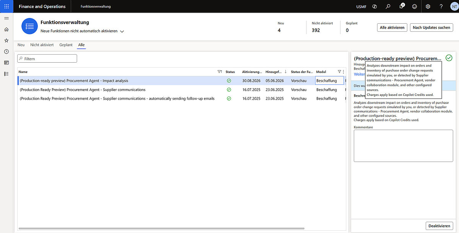459x233 pixels.
Task: Open the app launcher waffle icon
Action: tap(7, 6)
